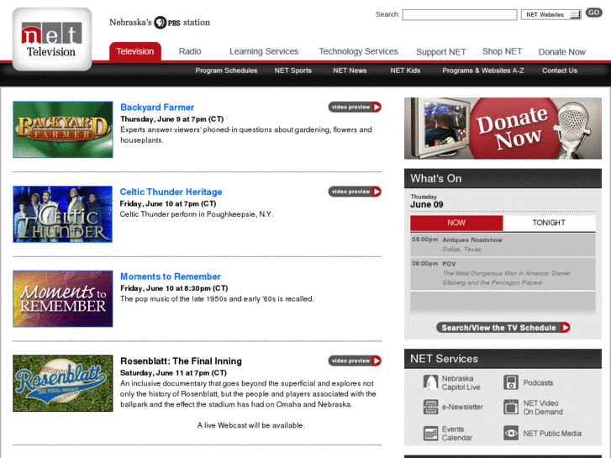Image resolution: width=611 pixels, height=458 pixels.
Task: Click the Podcasts icon
Action: tap(510, 382)
